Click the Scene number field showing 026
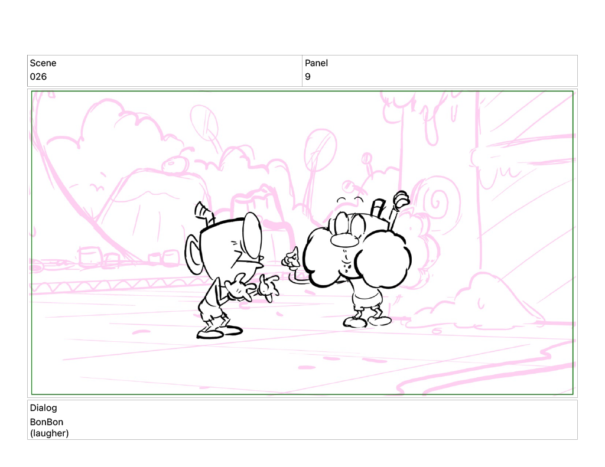 [38, 77]
